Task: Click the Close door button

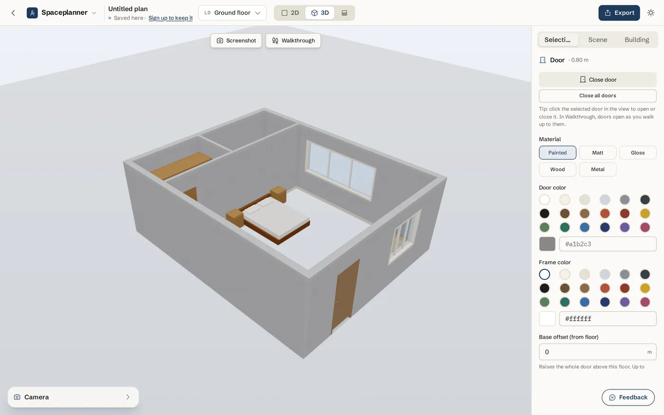Action: [598, 80]
